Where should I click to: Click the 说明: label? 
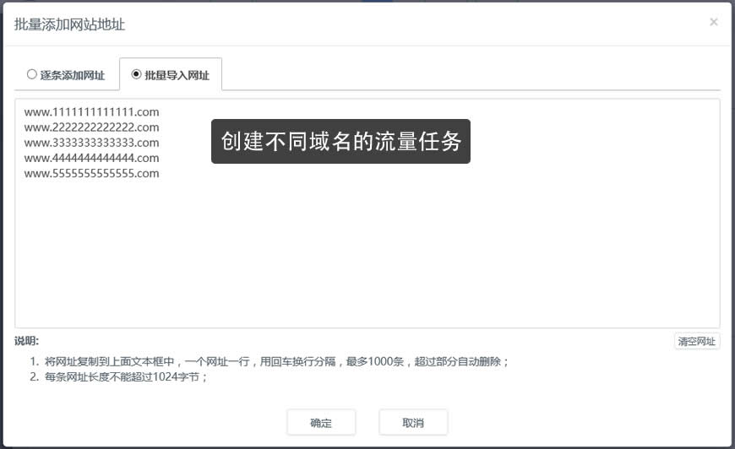[x=27, y=341]
